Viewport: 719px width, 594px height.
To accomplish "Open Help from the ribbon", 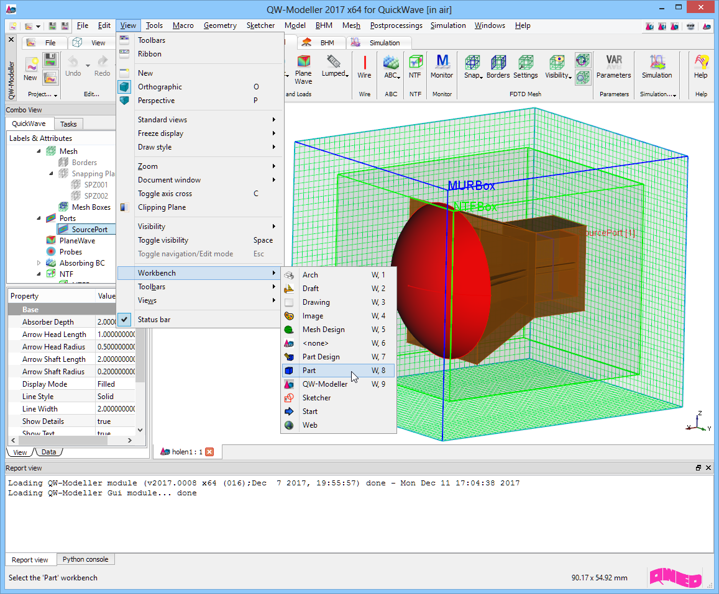I will coord(700,67).
